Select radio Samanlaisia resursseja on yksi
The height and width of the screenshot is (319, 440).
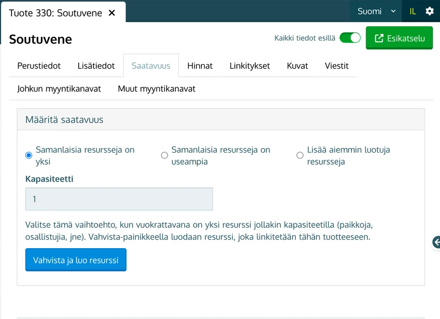tap(29, 155)
